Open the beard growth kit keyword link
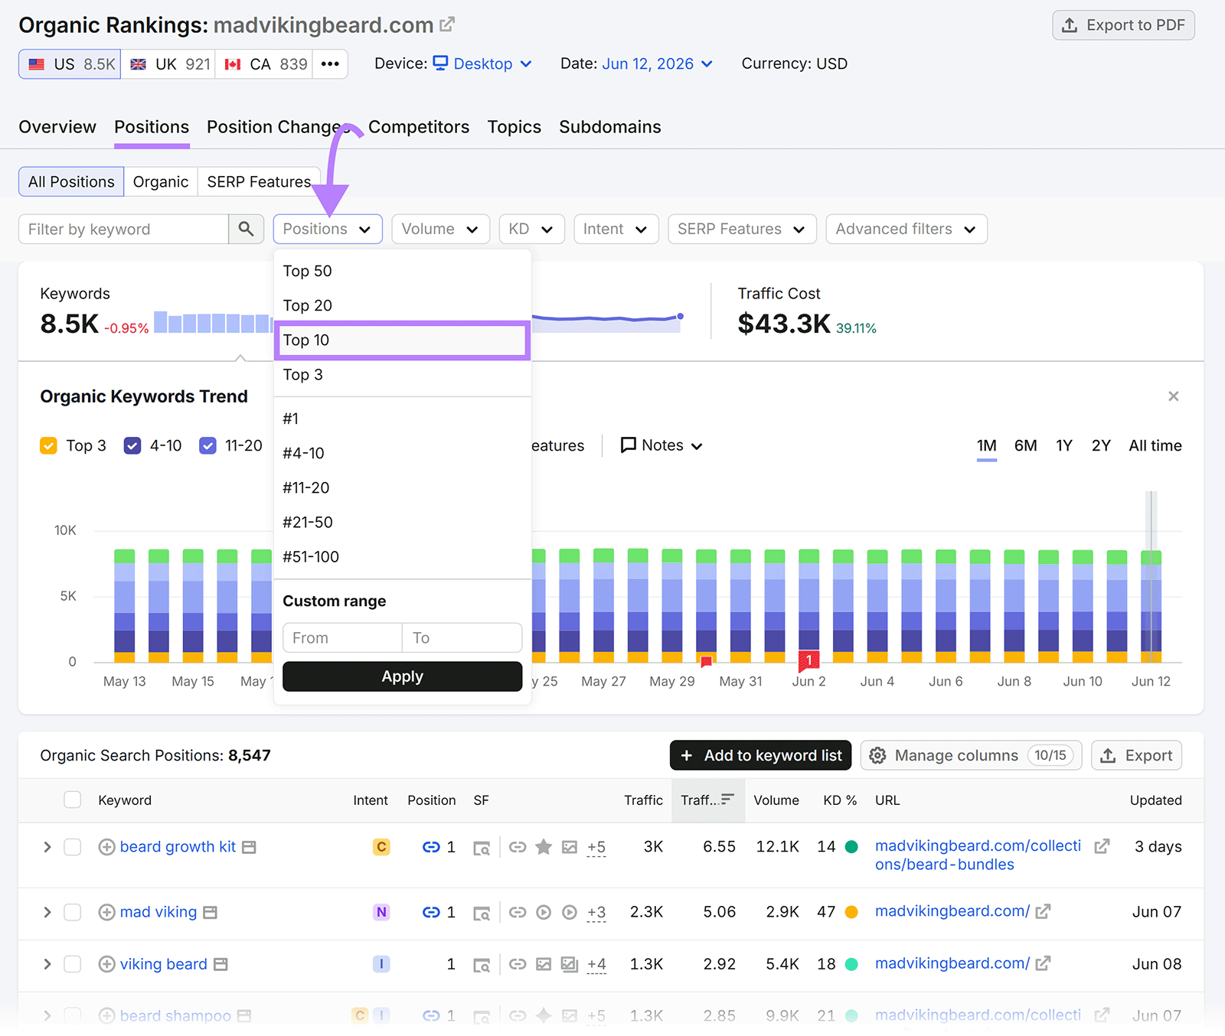1225x1036 pixels. (178, 846)
